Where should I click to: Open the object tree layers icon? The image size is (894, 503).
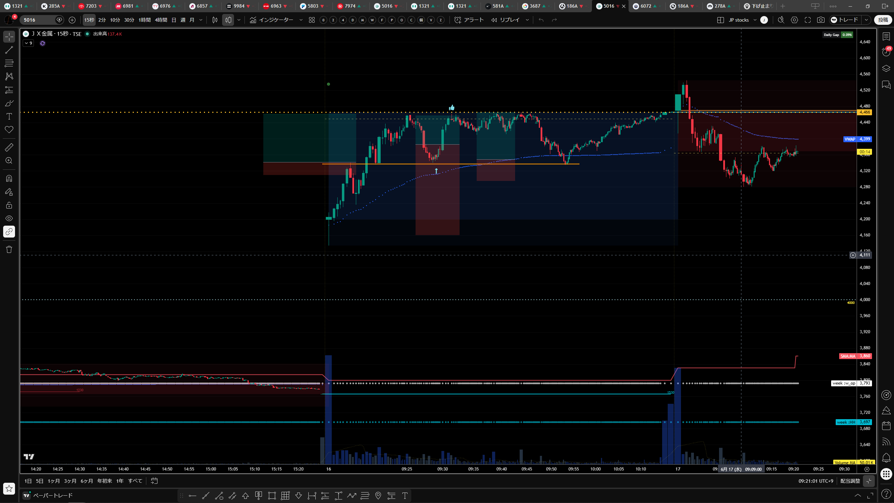(886, 68)
